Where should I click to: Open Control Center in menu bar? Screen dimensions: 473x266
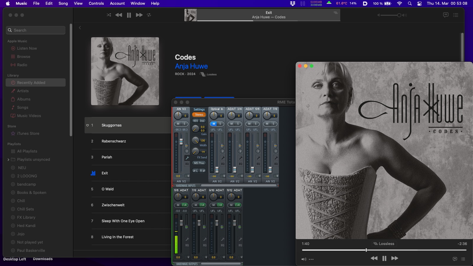point(419,4)
